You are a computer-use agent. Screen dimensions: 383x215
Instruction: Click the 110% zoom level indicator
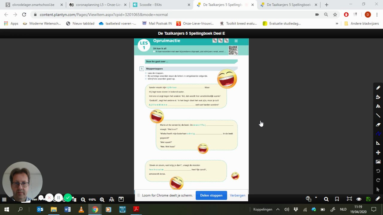[x=92, y=199]
